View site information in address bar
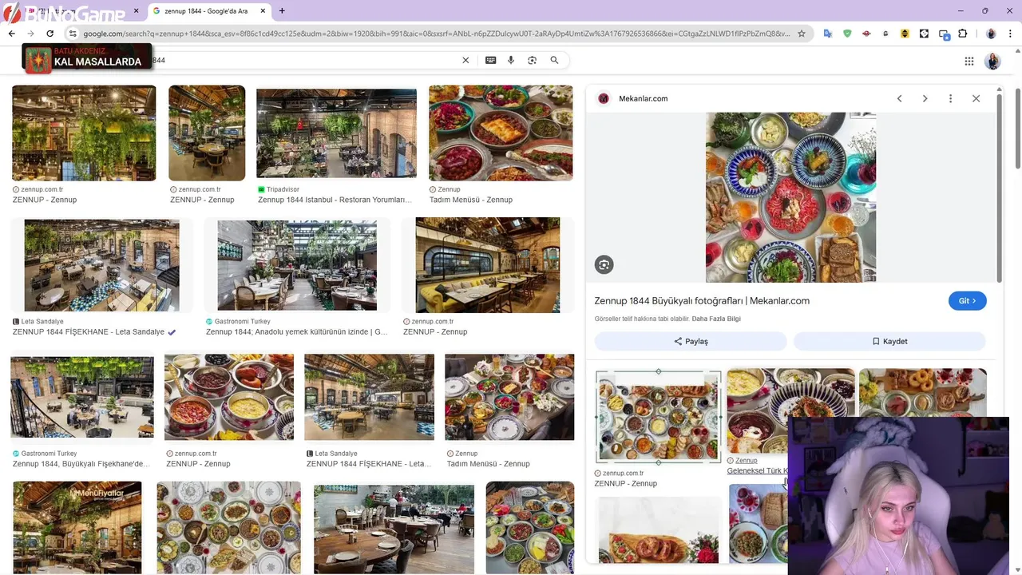1022x575 pixels. click(x=73, y=34)
